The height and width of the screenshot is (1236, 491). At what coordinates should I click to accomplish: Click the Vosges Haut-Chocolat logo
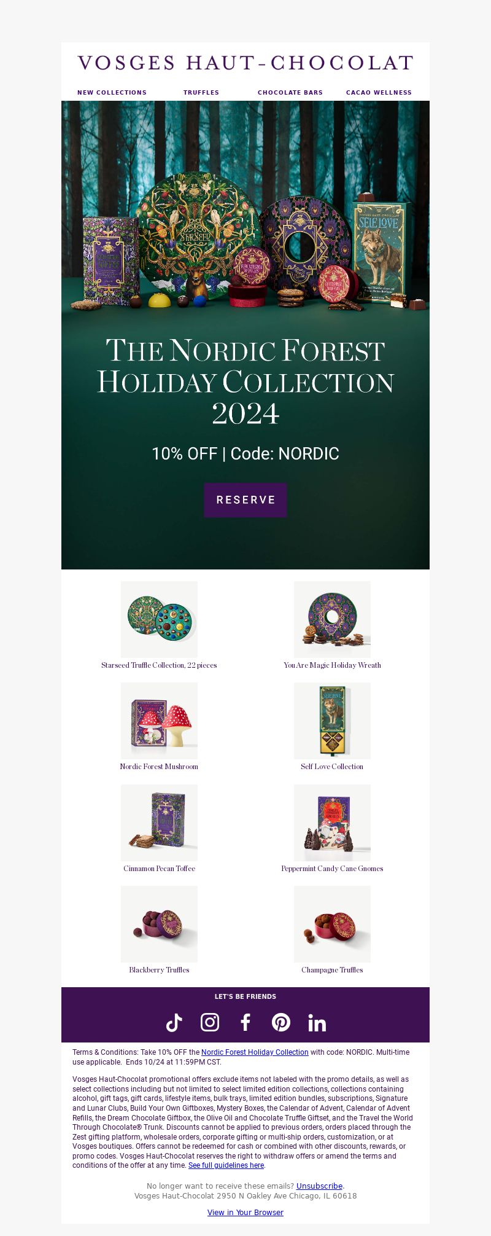[245, 63]
